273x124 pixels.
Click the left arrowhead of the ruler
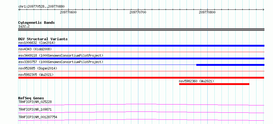[19, 10]
